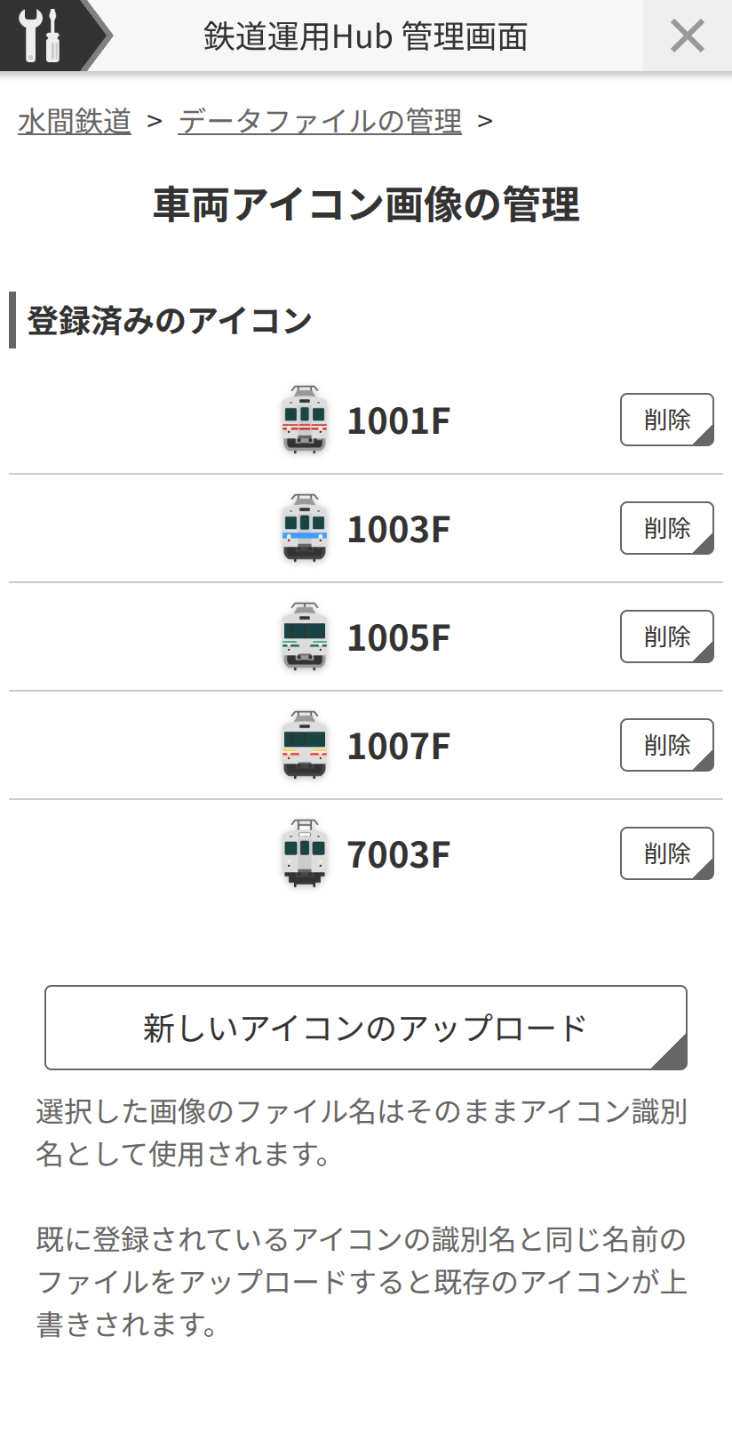Click the 1003F train icon image

pyautogui.click(x=305, y=528)
